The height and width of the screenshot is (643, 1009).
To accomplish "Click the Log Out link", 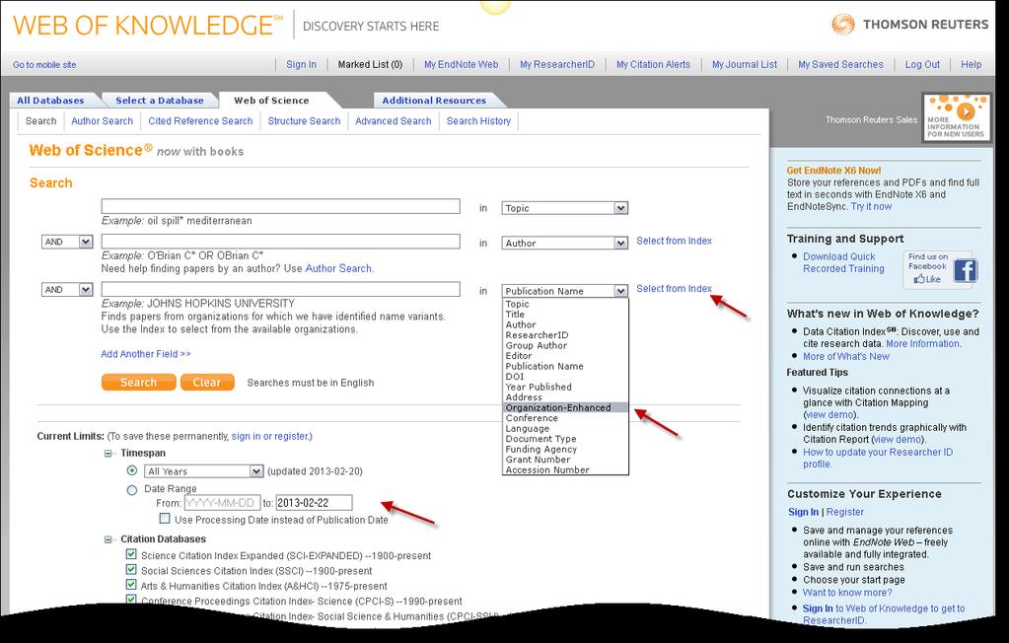I will point(922,64).
